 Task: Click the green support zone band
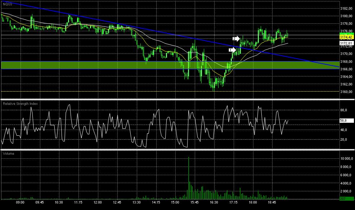point(170,65)
